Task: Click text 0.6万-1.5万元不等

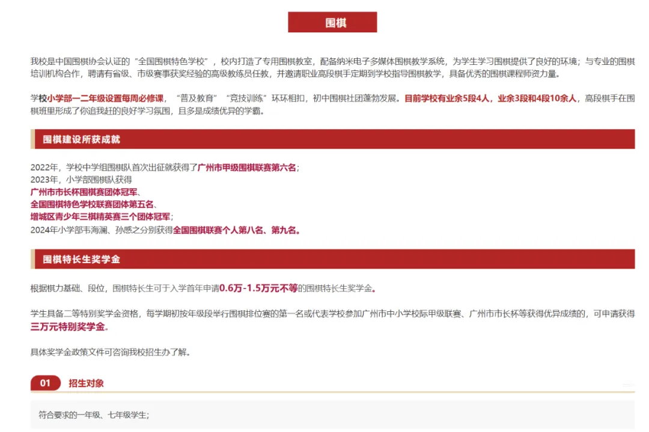Action: point(258,288)
